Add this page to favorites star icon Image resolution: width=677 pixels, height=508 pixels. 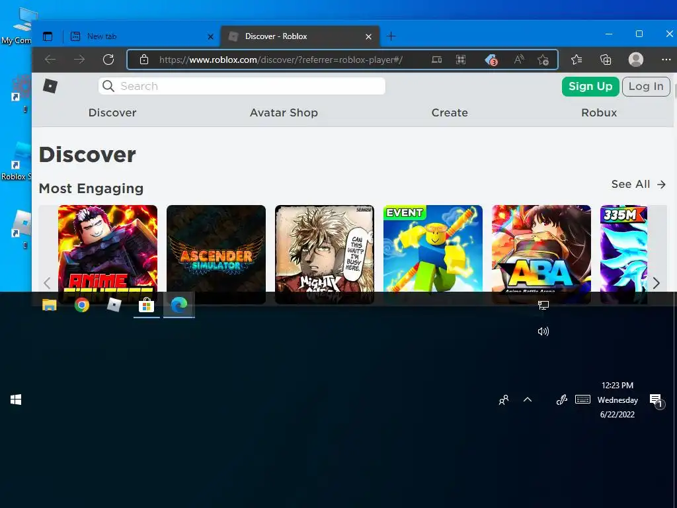[543, 60]
